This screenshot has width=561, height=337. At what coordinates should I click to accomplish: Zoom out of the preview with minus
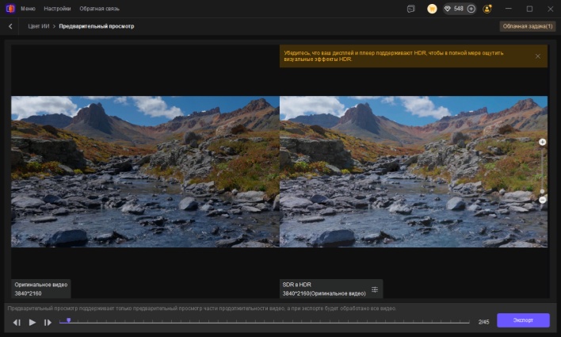coord(542,200)
